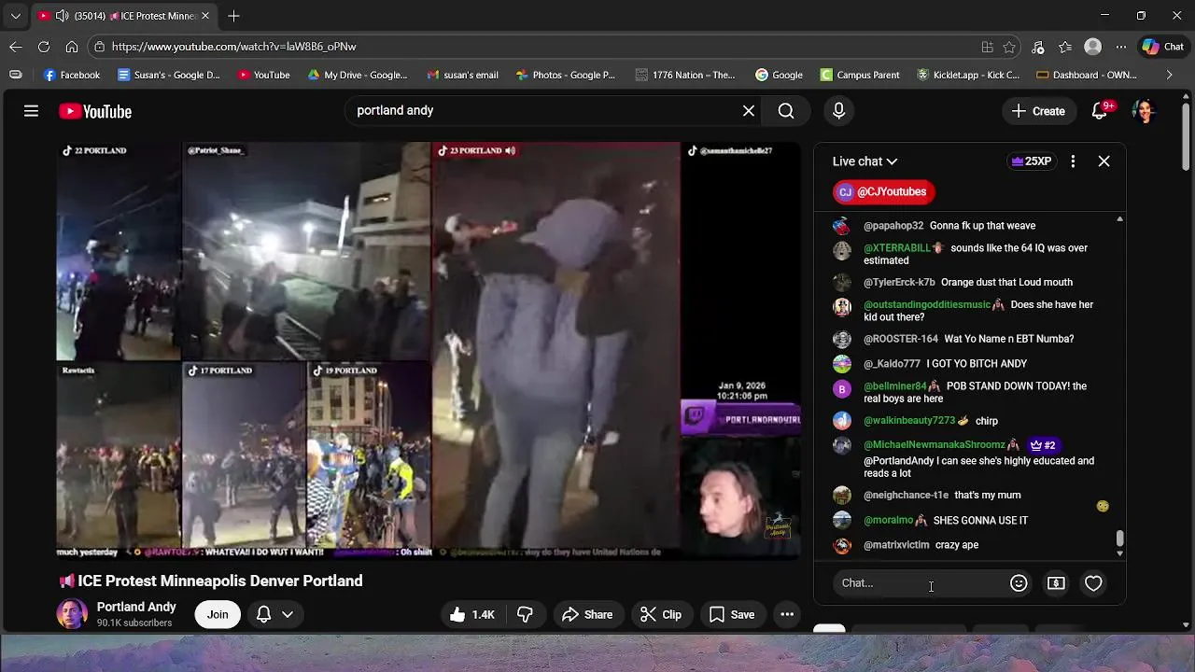The height and width of the screenshot is (672, 1195).
Task: Click the live chat scrollbar thumb
Action: click(x=1119, y=539)
